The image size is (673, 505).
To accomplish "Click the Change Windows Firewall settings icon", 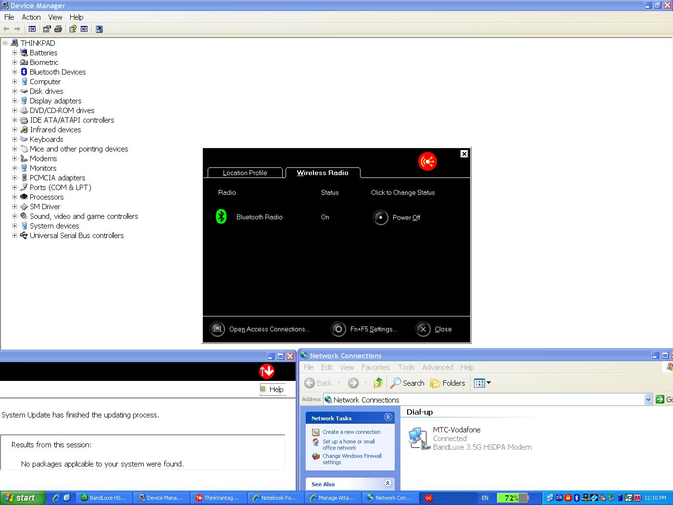I will (x=315, y=456).
